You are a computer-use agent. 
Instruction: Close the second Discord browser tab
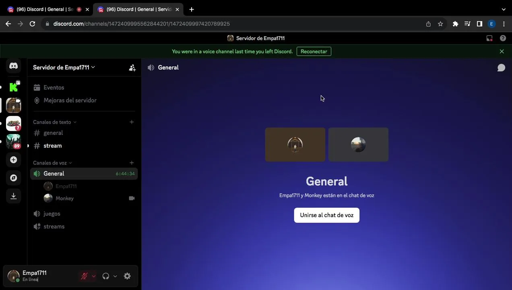(177, 9)
